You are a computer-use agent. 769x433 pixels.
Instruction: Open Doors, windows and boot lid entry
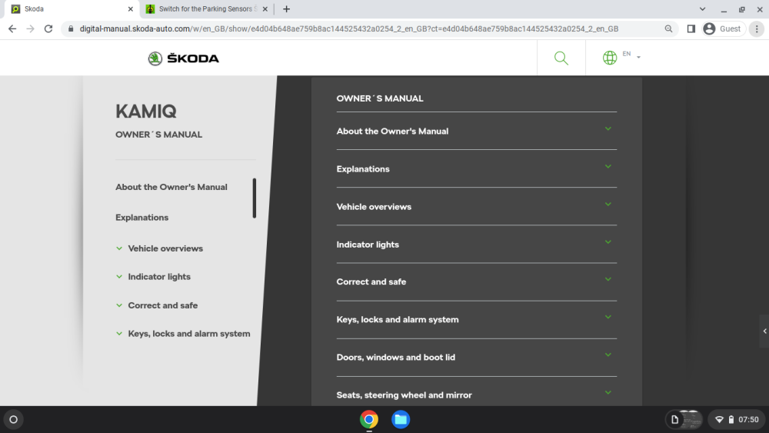tap(396, 358)
